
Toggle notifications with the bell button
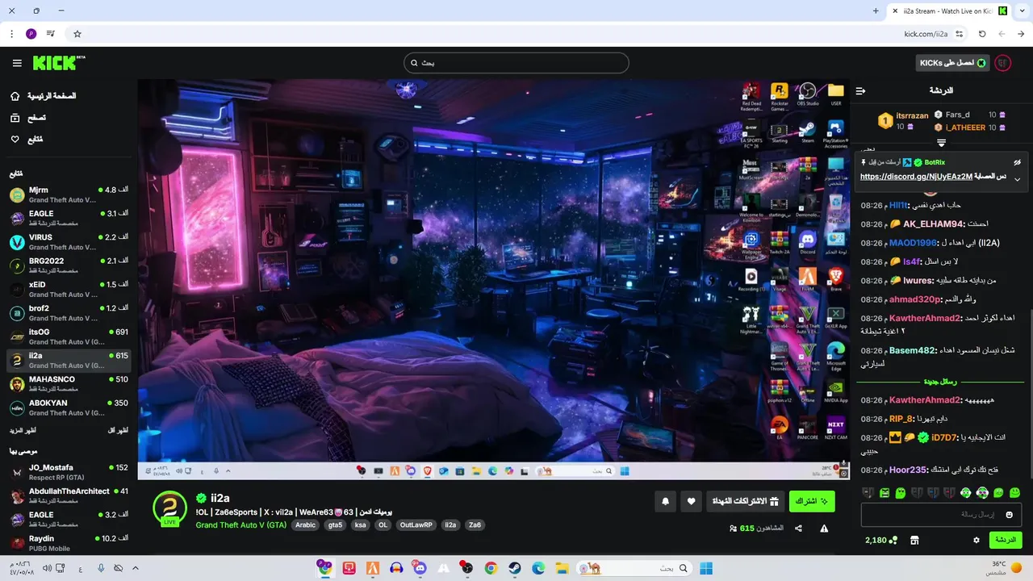[666, 501]
